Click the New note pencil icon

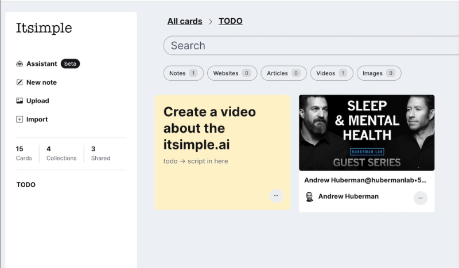(20, 82)
